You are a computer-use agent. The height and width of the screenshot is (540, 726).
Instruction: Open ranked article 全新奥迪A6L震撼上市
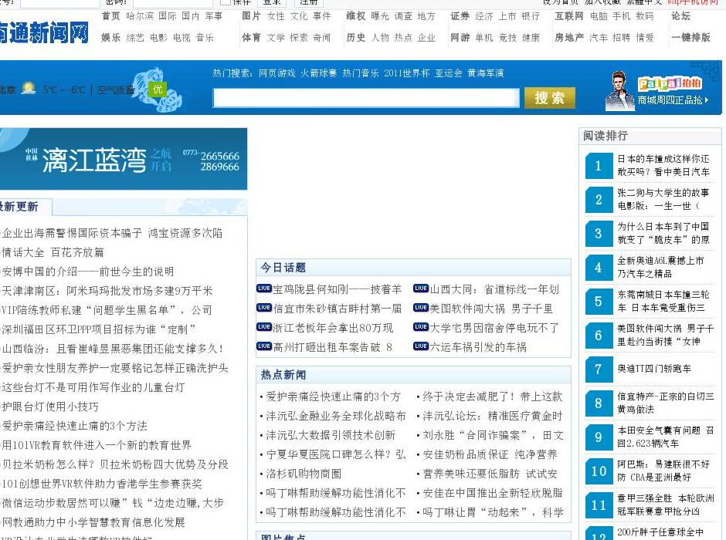click(x=660, y=267)
